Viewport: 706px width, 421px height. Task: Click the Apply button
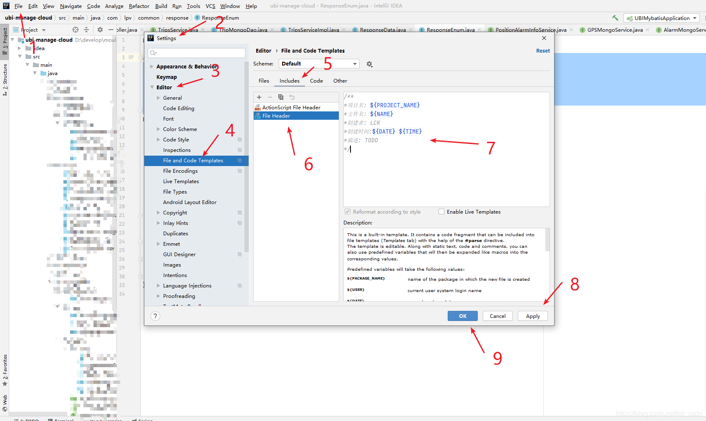click(x=533, y=316)
